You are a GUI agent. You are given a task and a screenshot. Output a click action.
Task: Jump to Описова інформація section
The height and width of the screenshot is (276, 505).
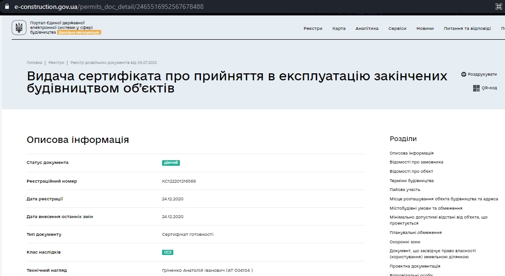click(411, 153)
